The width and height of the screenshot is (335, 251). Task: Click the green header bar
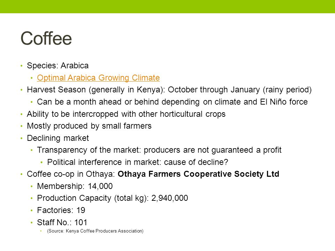[167, 7]
